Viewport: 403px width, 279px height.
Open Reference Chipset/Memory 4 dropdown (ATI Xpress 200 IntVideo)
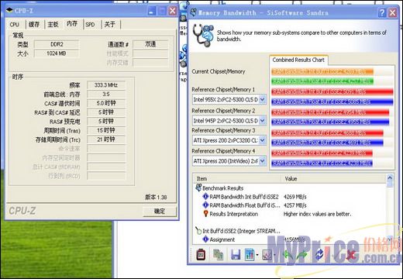coord(262,160)
